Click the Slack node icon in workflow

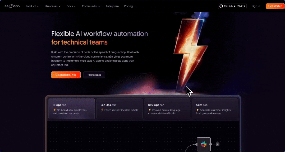pos(204,144)
